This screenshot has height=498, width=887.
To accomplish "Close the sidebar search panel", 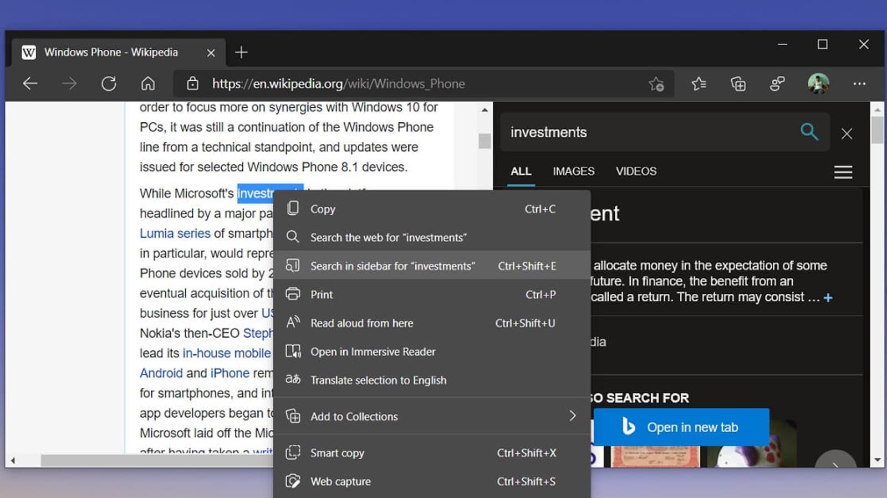I will (847, 133).
